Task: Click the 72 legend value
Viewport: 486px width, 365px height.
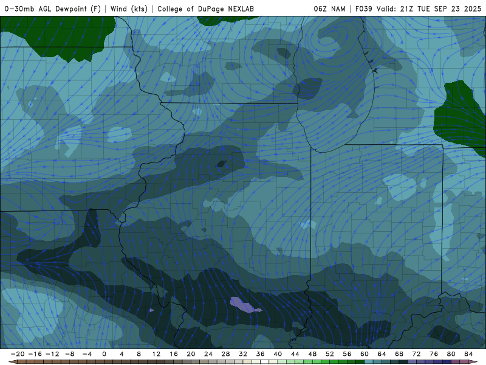Action: tap(417, 354)
